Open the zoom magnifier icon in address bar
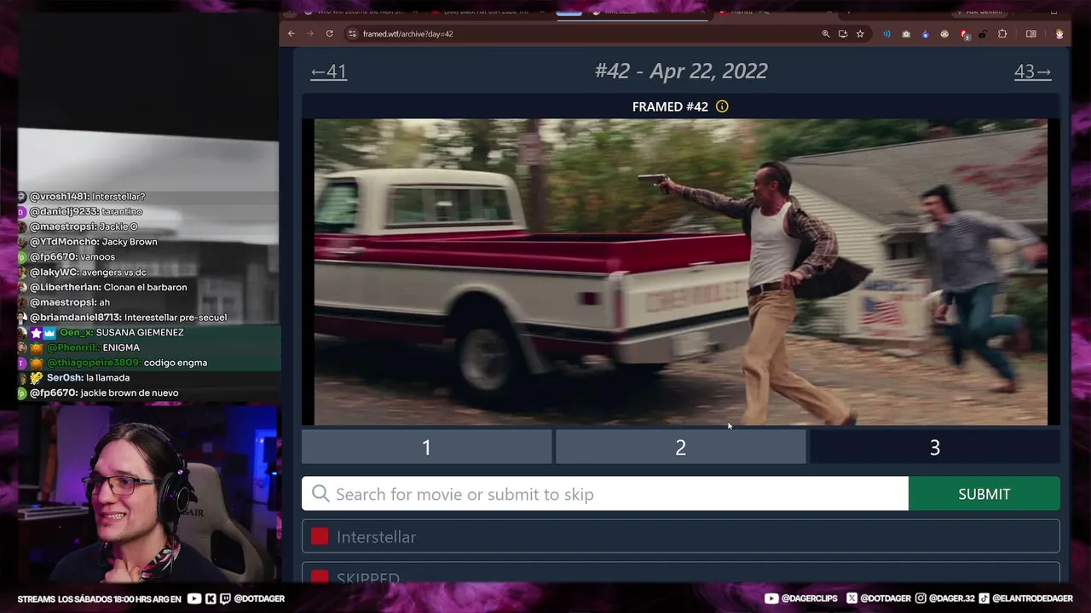The width and height of the screenshot is (1091, 613). click(826, 34)
